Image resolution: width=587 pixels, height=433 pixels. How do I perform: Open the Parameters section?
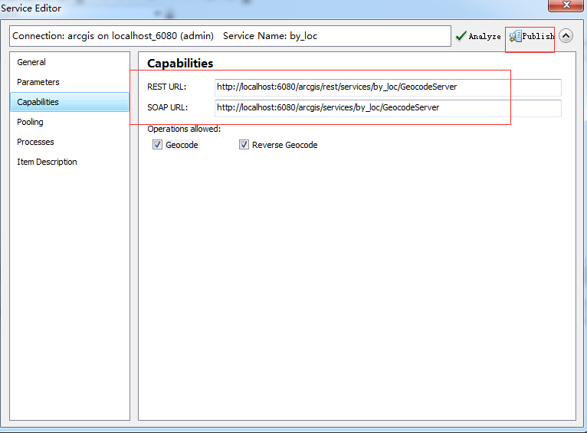[70, 82]
